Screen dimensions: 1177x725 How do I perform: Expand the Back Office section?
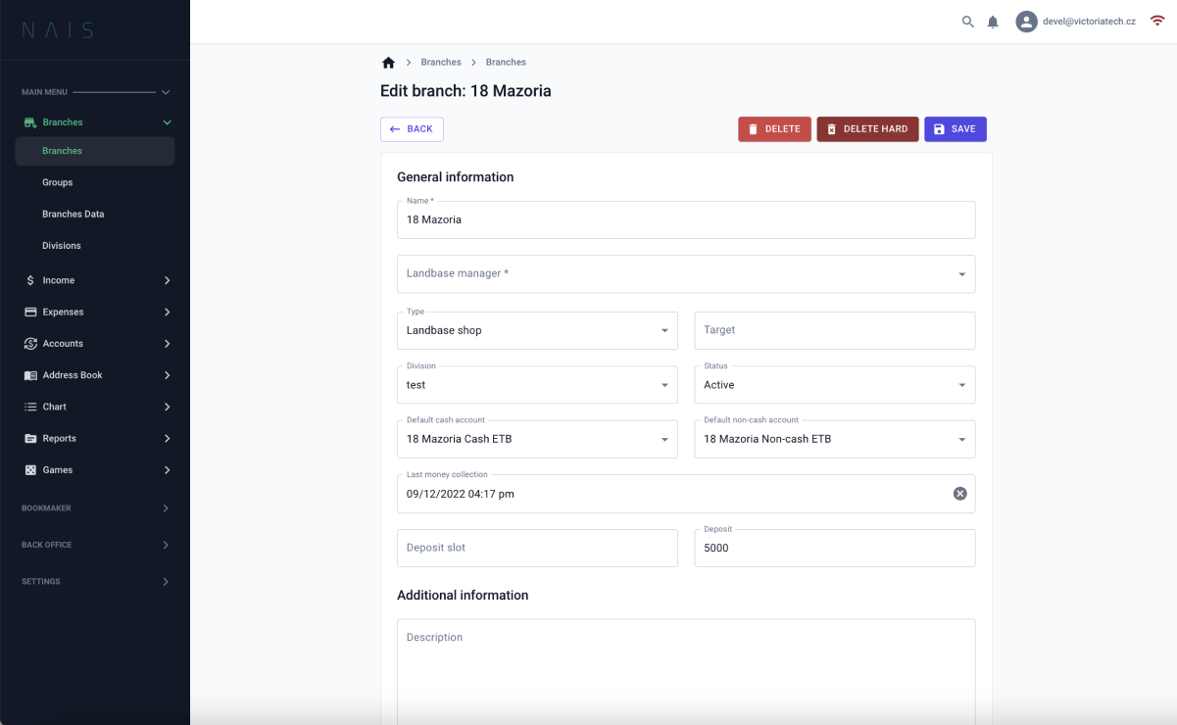point(166,545)
